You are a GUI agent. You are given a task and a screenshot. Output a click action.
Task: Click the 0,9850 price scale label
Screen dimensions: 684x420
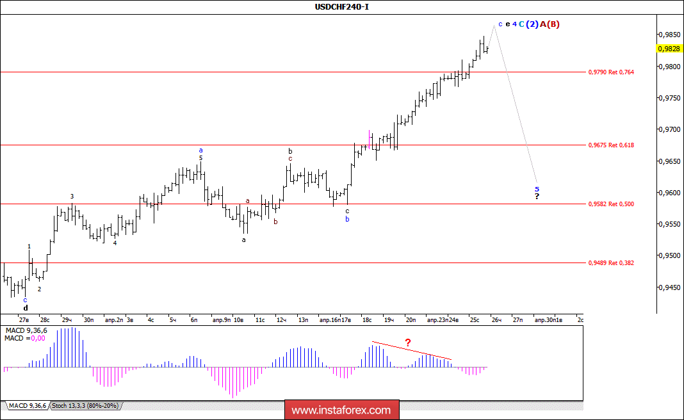(x=669, y=35)
